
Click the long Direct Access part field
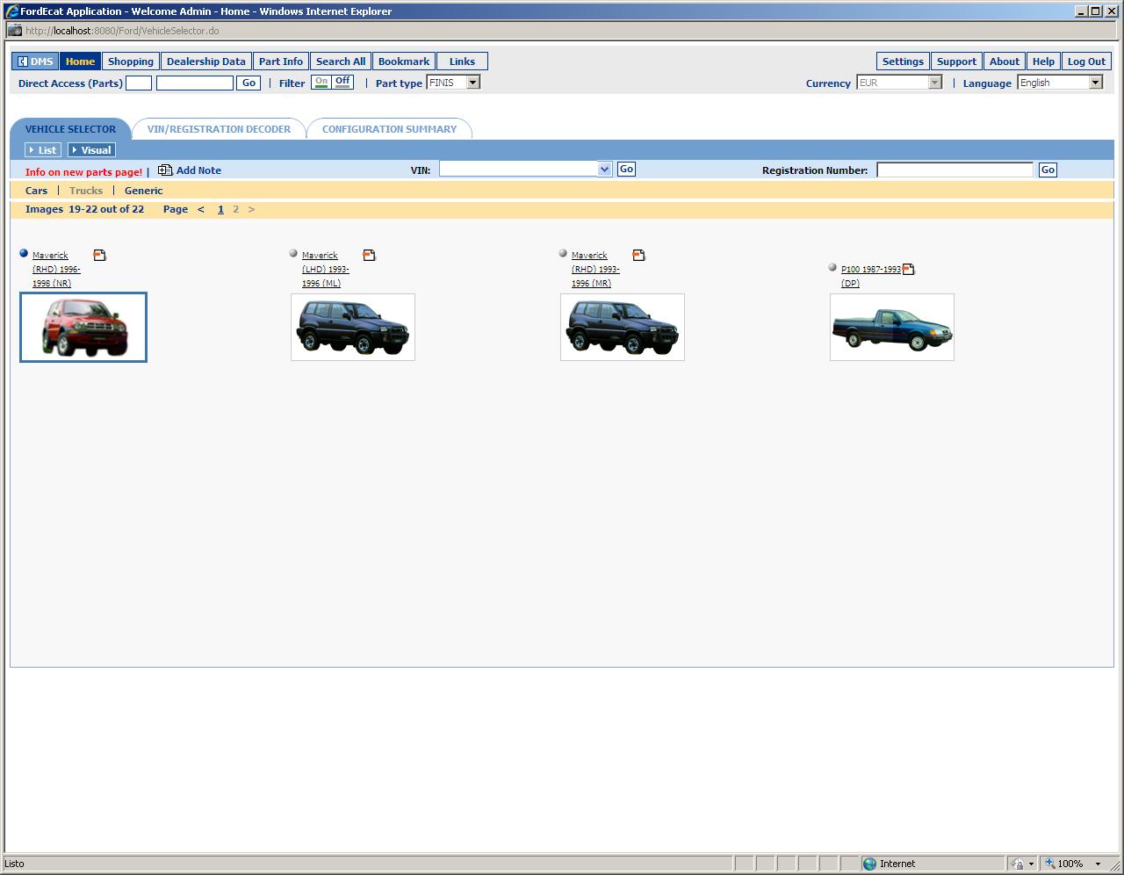[x=195, y=83]
